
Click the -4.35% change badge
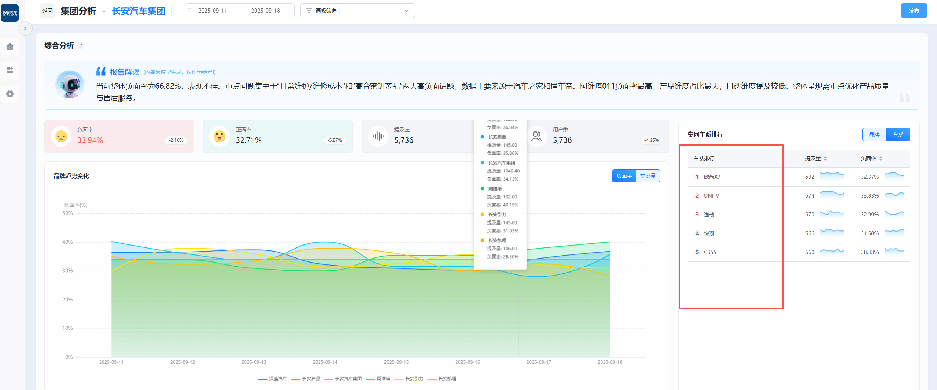[651, 140]
